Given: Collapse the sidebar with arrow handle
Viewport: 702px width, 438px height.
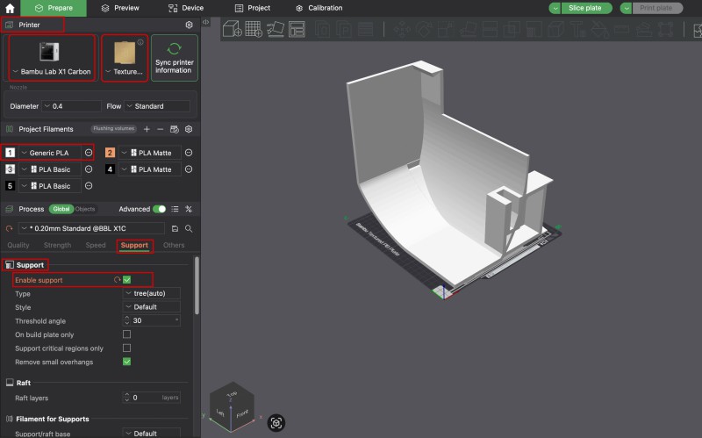Looking at the screenshot, I should (x=205, y=22).
